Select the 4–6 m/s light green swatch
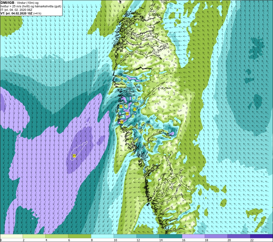Image resolution: width=273 pixels, height=242 pixels. click(57, 236)
